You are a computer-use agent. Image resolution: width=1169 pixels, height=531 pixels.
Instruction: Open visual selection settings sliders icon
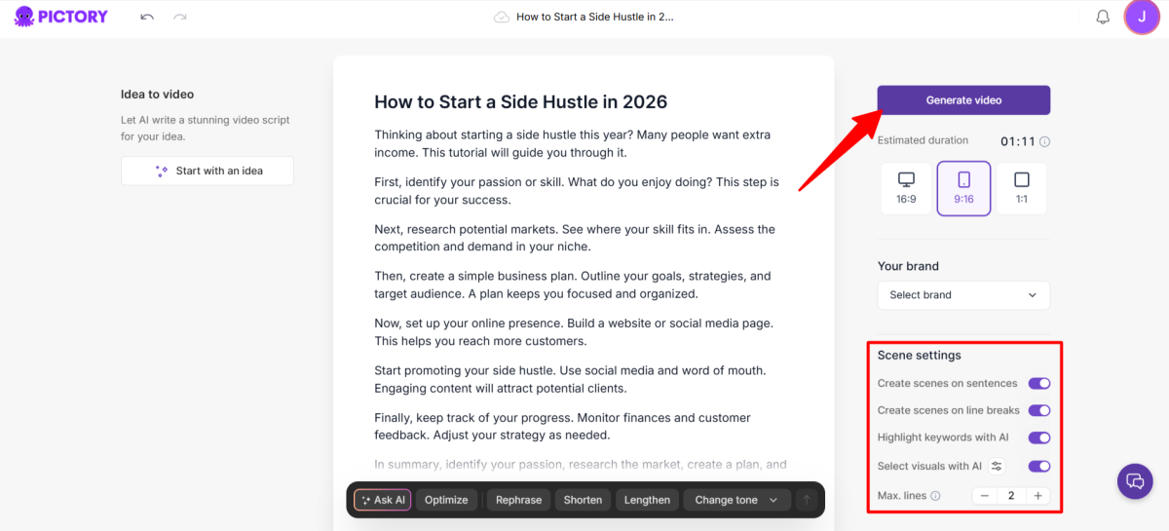click(997, 466)
